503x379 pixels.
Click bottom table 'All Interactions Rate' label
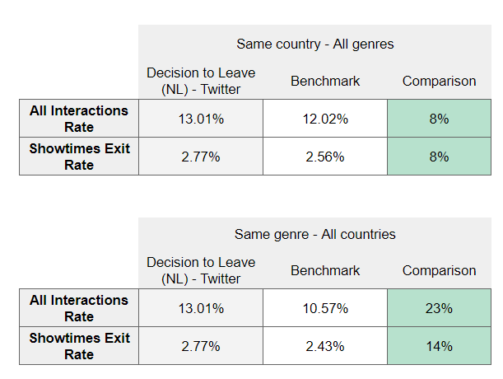(79, 308)
